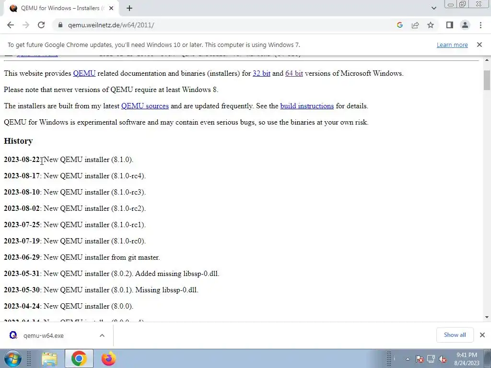491x368 pixels.
Task: Follow the QEMU link
Action: tap(84, 73)
